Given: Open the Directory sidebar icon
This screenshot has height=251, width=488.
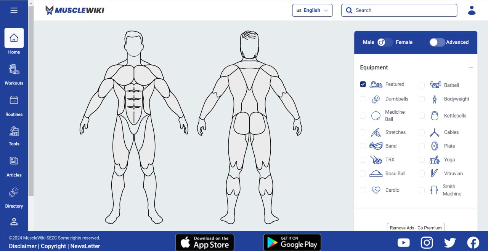Looking at the screenshot, I should coord(14,192).
